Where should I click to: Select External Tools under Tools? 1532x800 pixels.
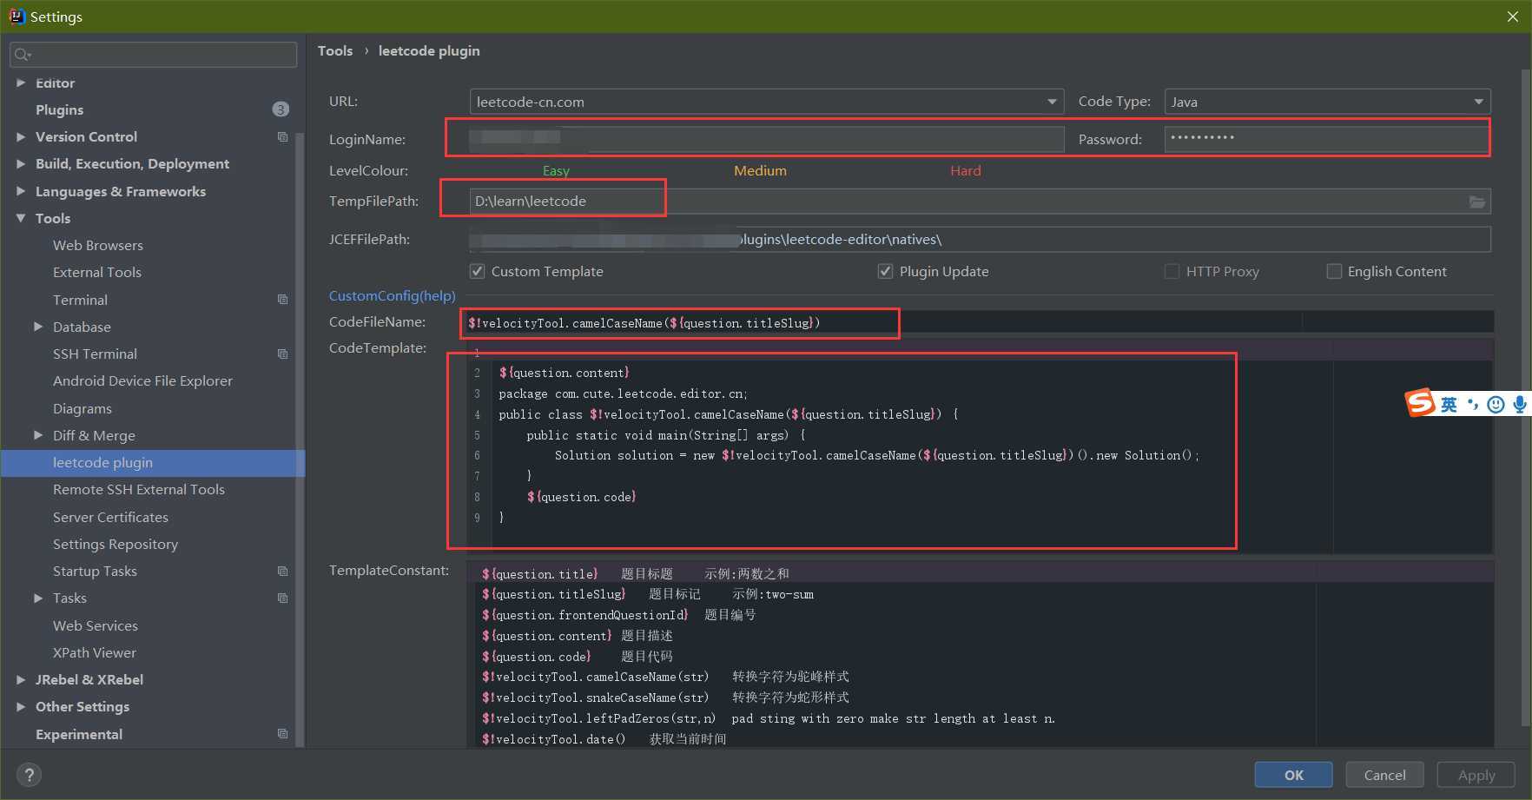(97, 272)
